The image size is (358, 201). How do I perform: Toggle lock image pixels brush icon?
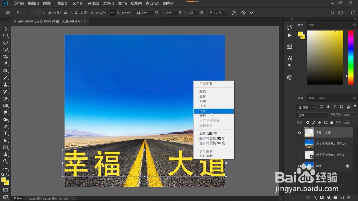314,122
